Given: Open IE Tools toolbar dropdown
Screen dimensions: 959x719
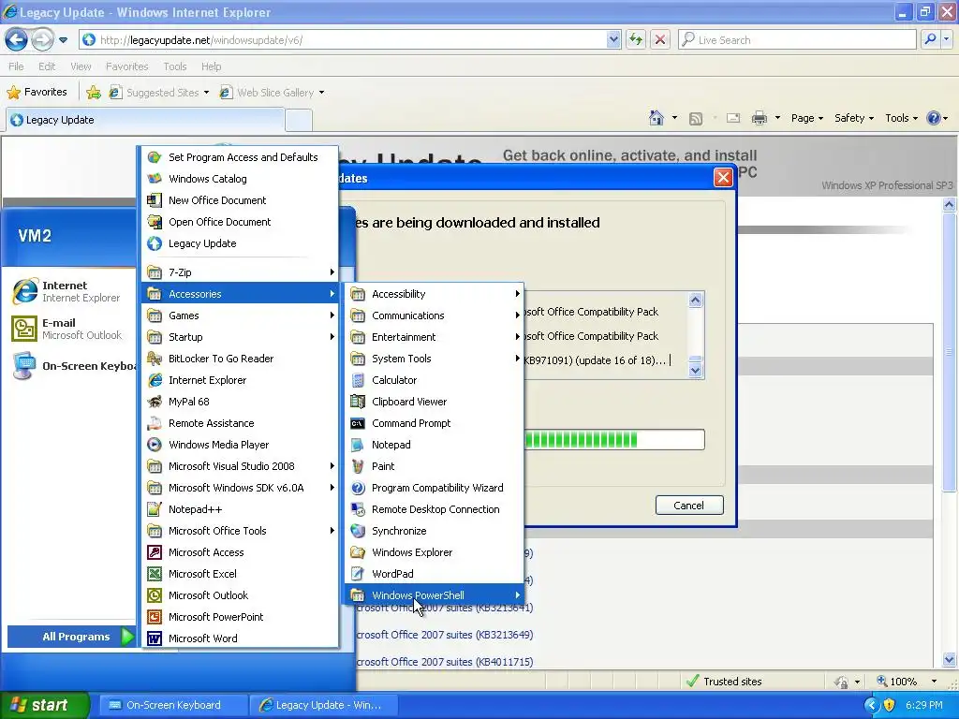Looking at the screenshot, I should pyautogui.click(x=901, y=118).
